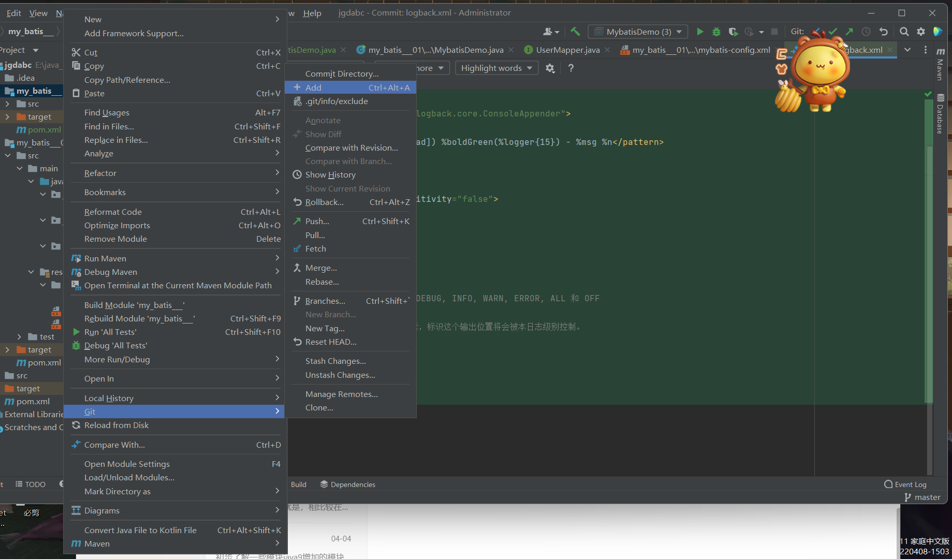Screen dimensions: 952x559
Task: Start debugging with the bug icon
Action: click(716, 32)
